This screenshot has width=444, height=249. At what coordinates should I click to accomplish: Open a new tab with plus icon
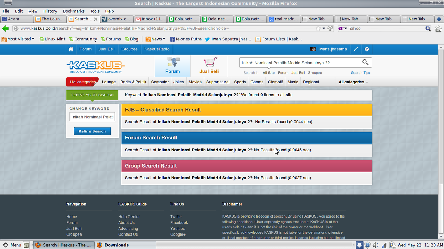tap(439, 19)
